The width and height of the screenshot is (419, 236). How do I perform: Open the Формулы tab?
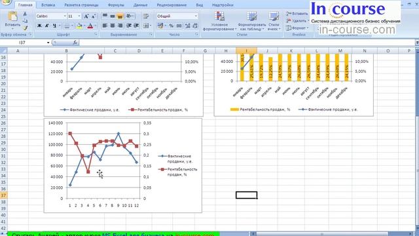click(116, 5)
